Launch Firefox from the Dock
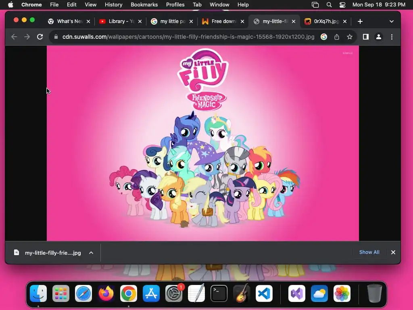The width and height of the screenshot is (413, 310). click(106, 293)
